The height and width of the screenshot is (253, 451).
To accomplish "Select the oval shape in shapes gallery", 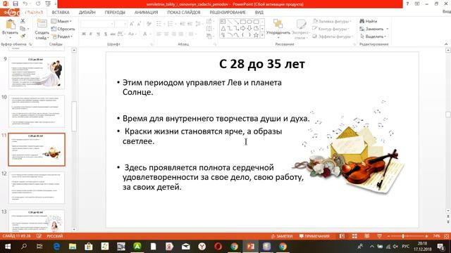I will click(x=249, y=22).
